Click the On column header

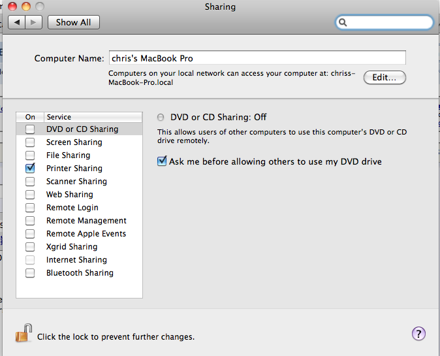(30, 117)
